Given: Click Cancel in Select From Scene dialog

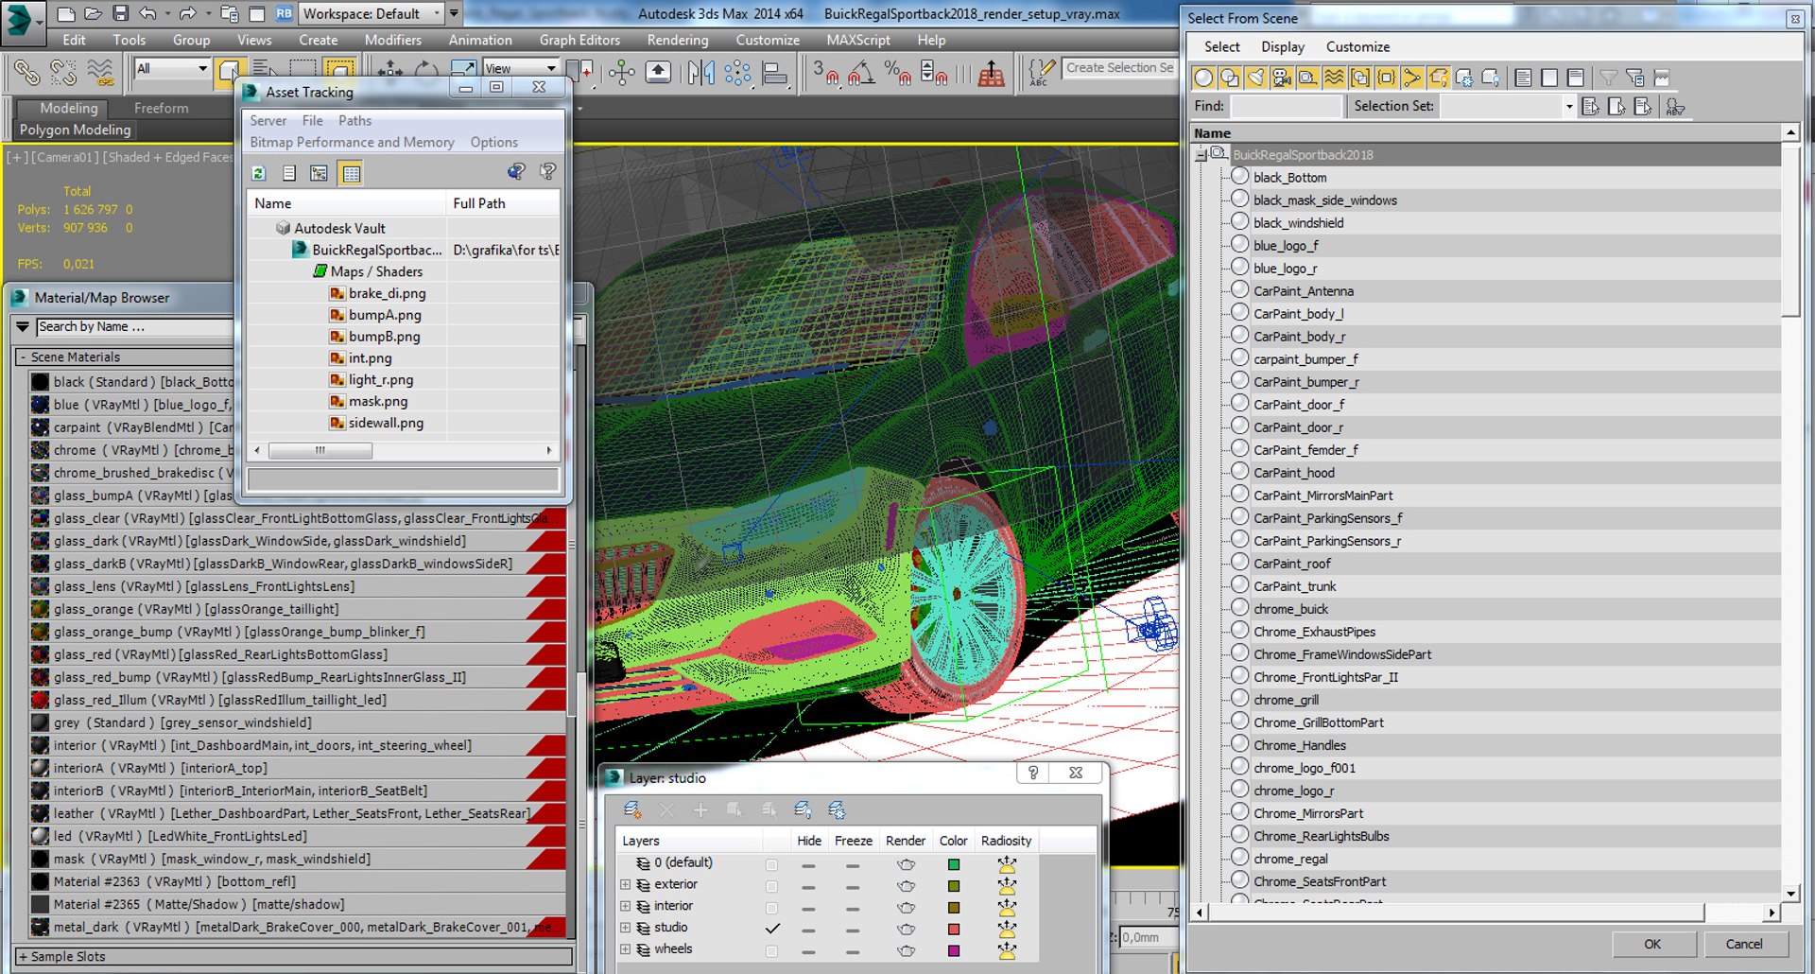Looking at the screenshot, I should tap(1744, 944).
